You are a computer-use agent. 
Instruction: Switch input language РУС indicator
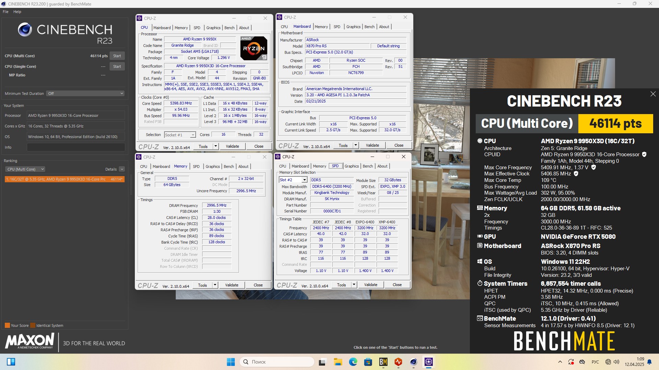[595, 362]
